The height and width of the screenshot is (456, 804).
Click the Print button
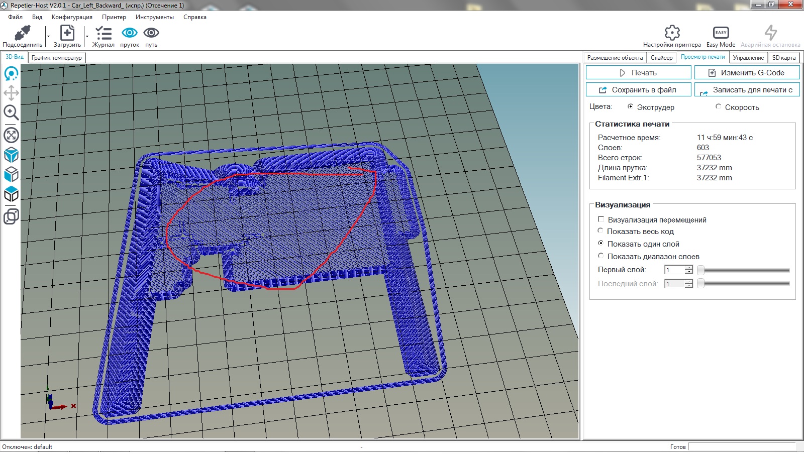tap(638, 73)
